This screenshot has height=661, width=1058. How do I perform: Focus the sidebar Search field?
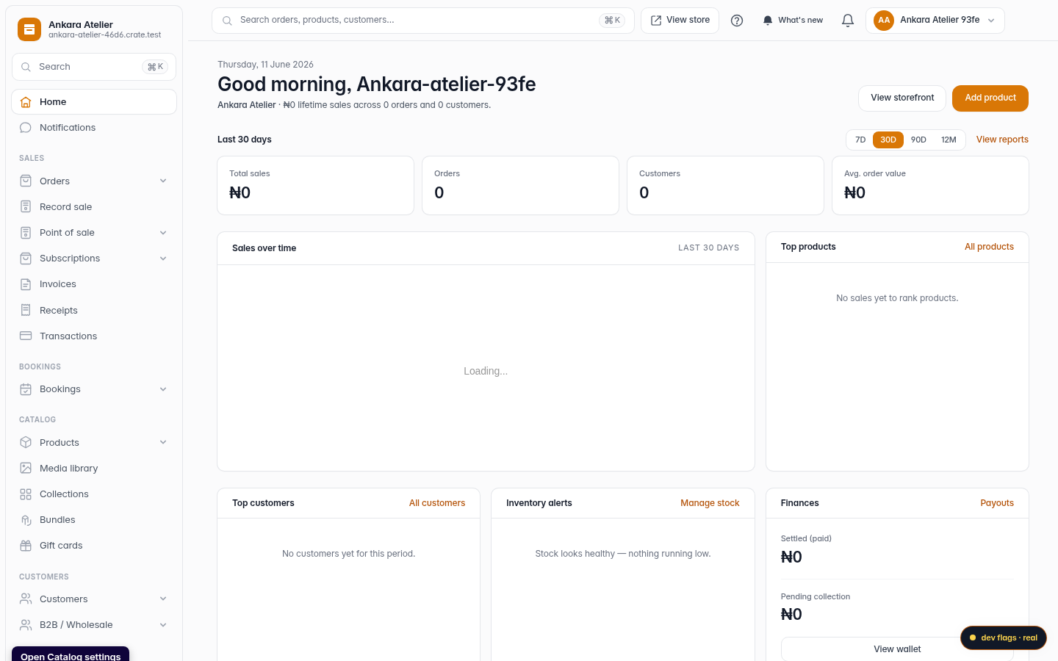click(x=94, y=67)
